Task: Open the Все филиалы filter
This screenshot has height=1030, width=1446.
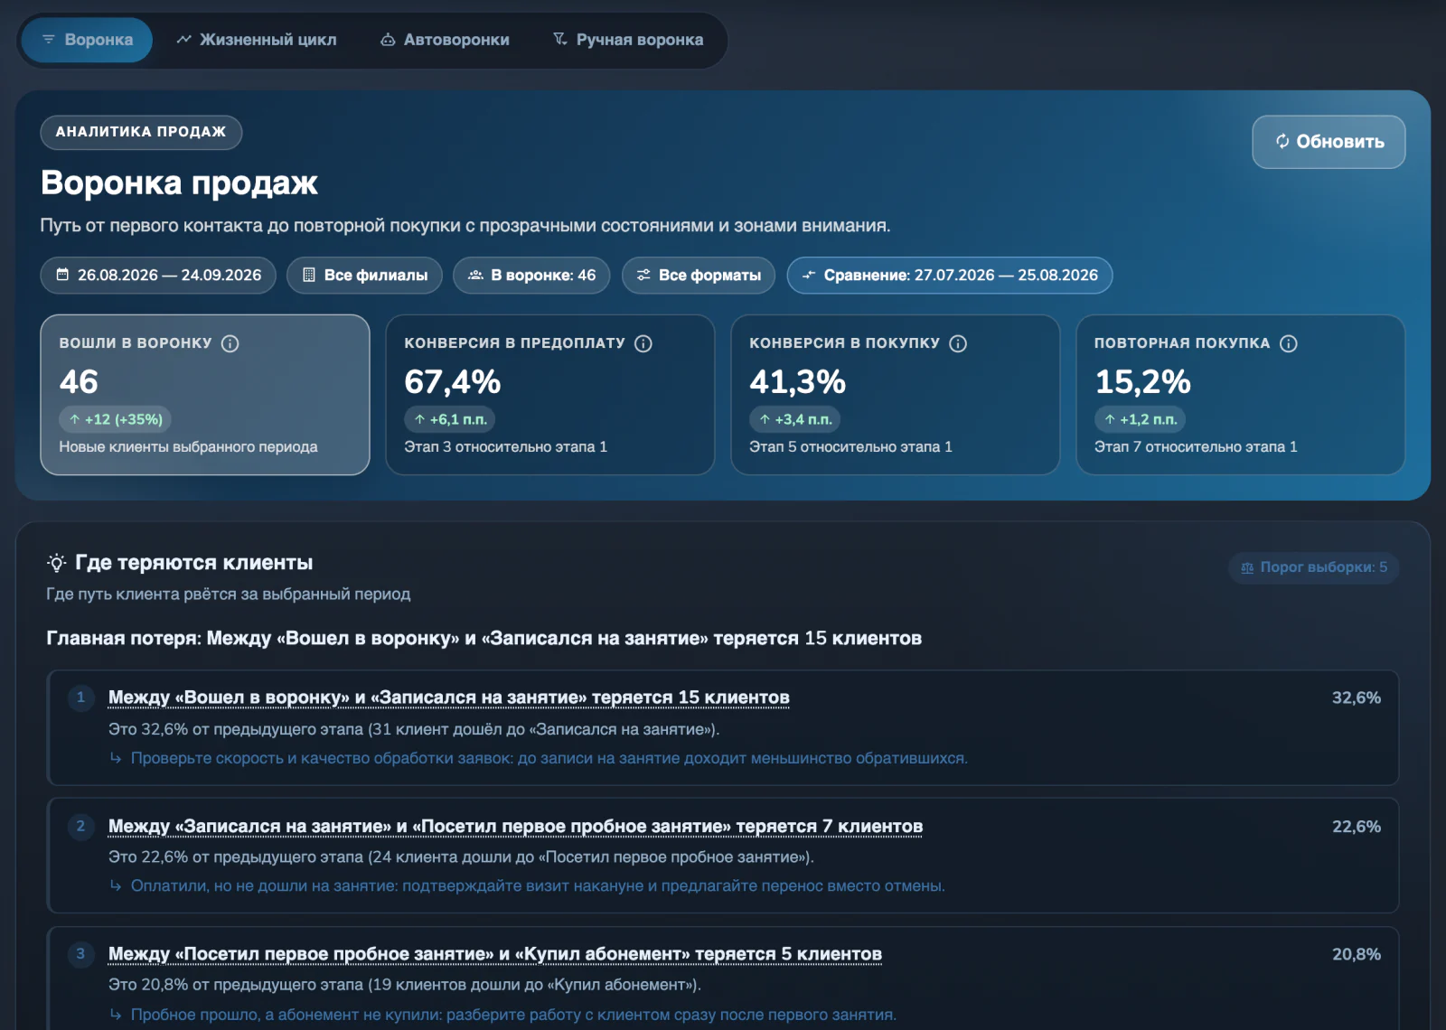Action: coord(365,276)
